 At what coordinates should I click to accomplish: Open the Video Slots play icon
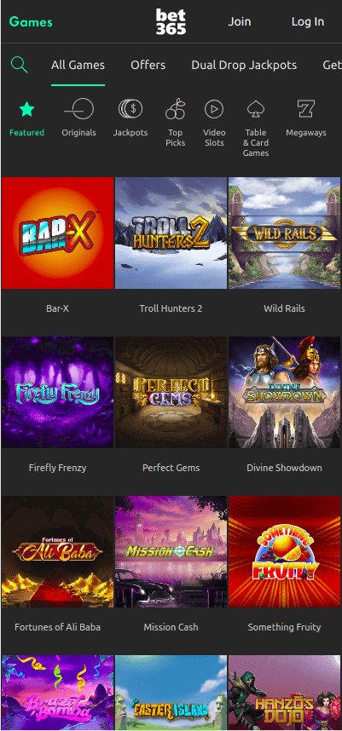(214, 109)
